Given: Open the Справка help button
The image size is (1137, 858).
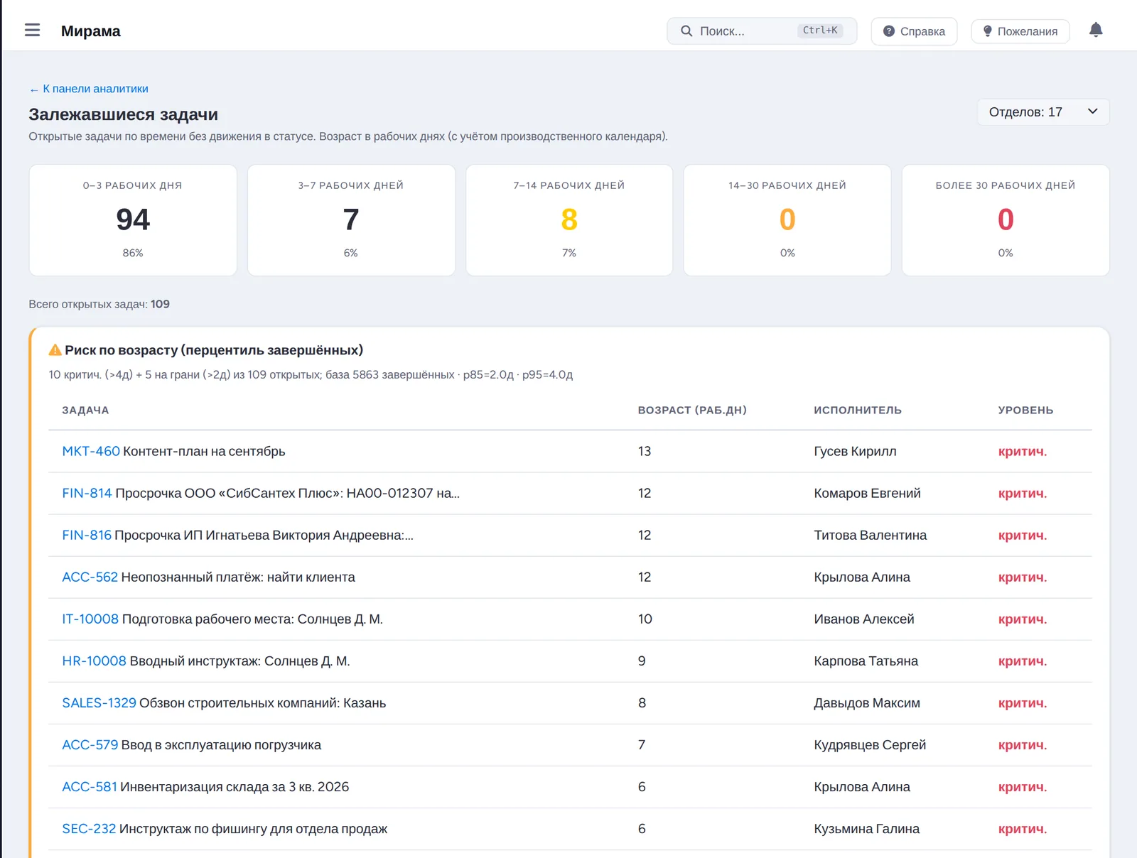Looking at the screenshot, I should point(914,31).
